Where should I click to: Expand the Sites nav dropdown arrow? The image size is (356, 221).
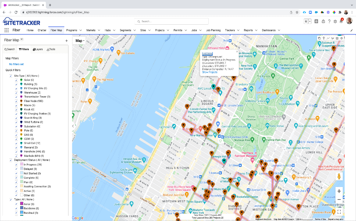coord(149,31)
